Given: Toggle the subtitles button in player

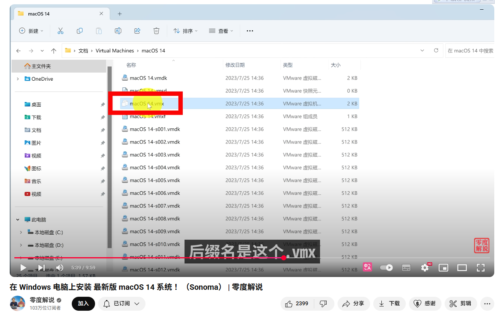Looking at the screenshot, I should [x=406, y=267].
